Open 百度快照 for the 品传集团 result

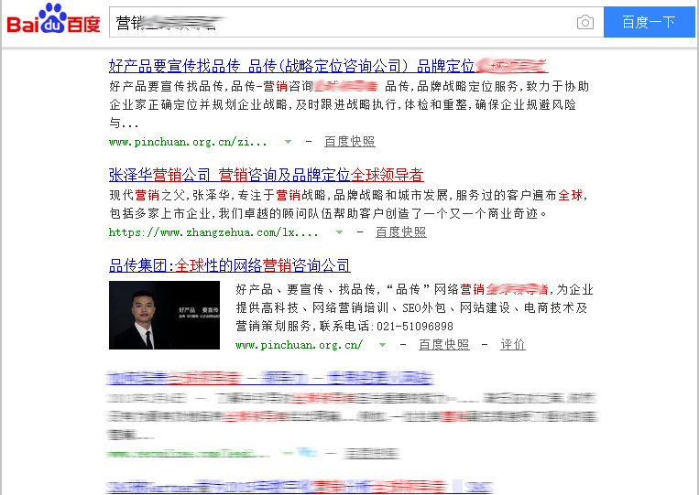(x=444, y=345)
